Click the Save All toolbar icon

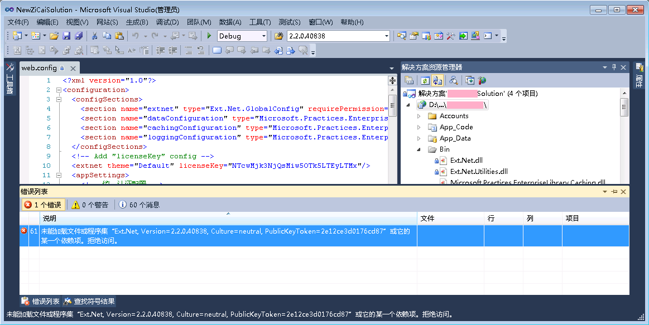coord(78,36)
